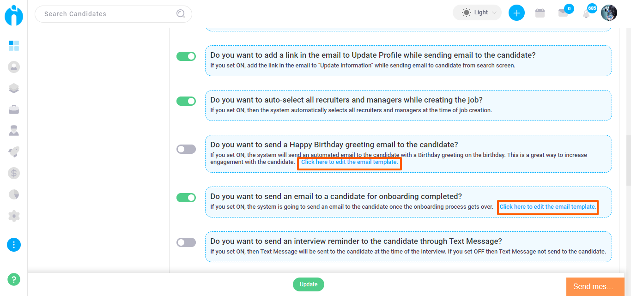This screenshot has height=296, width=631.
Task: Open the pie chart reports icon
Action: [14, 194]
